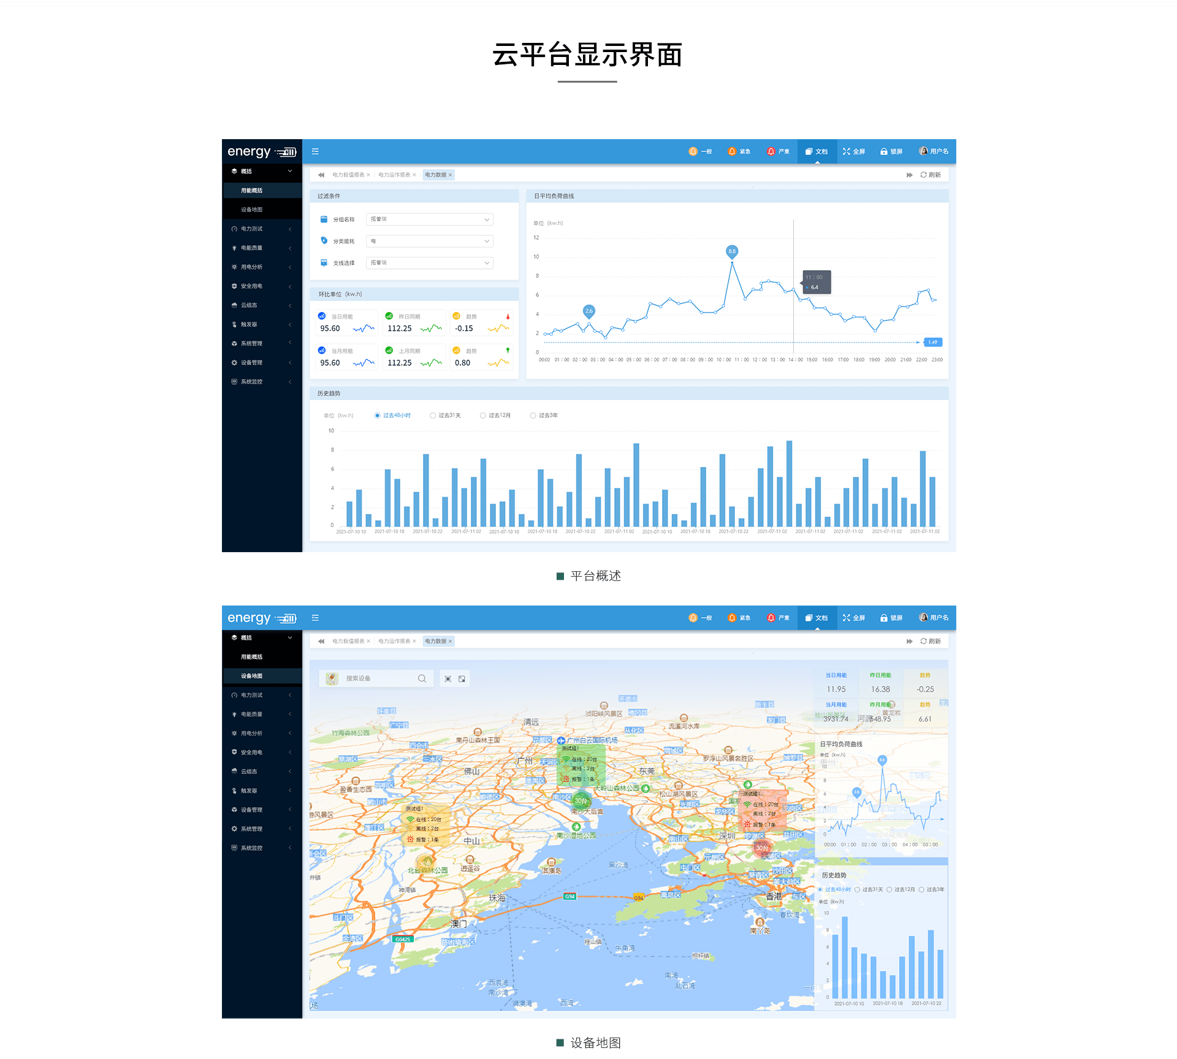
Task: Click the orange 30台 cluster marker near 北台森林公园
Action: (x=425, y=864)
